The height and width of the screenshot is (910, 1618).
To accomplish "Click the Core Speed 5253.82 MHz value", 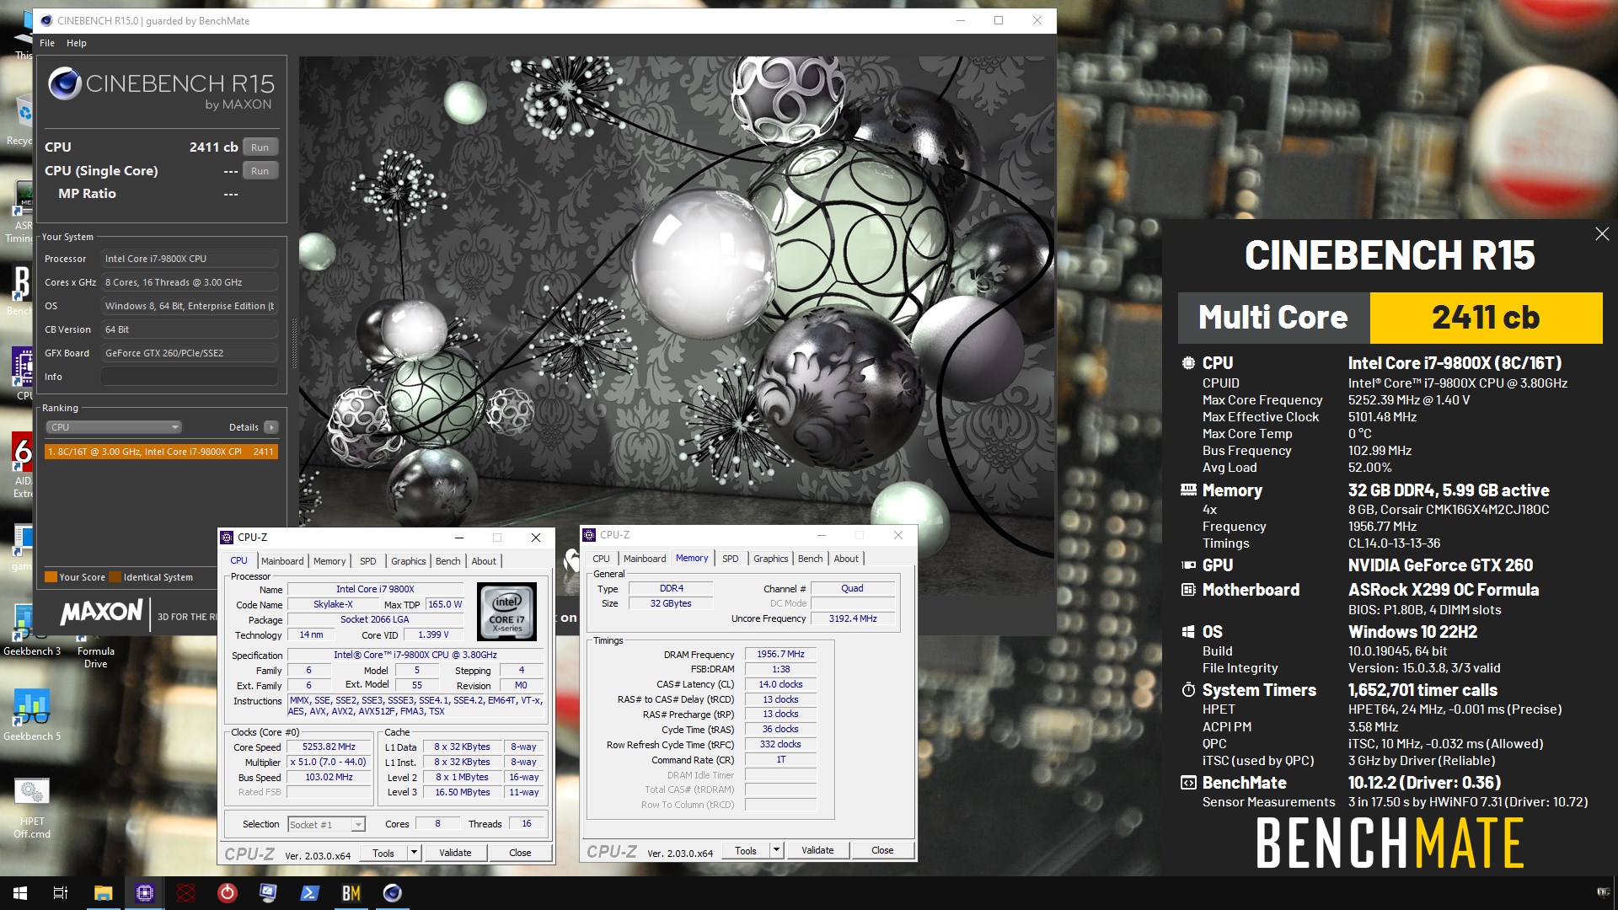I will [329, 747].
